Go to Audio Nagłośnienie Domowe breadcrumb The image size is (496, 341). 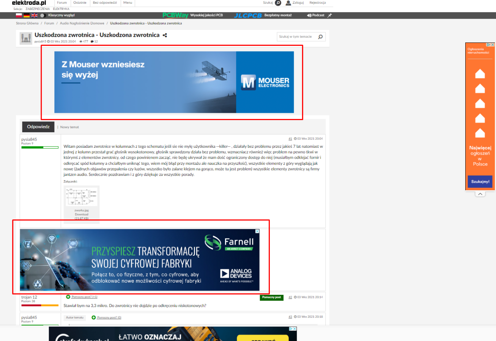click(82, 23)
